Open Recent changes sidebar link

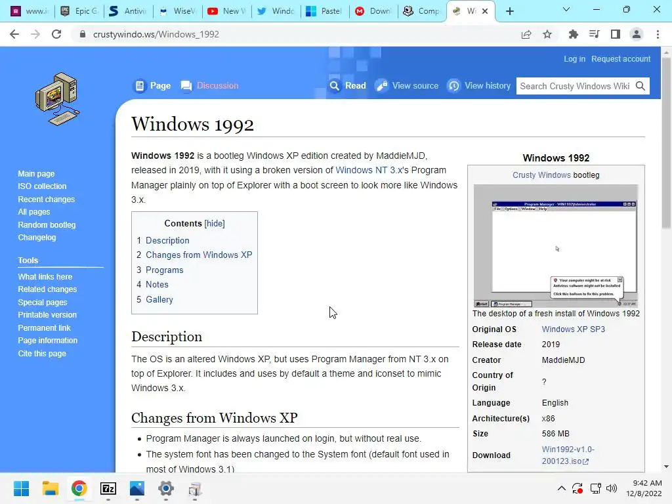click(47, 199)
